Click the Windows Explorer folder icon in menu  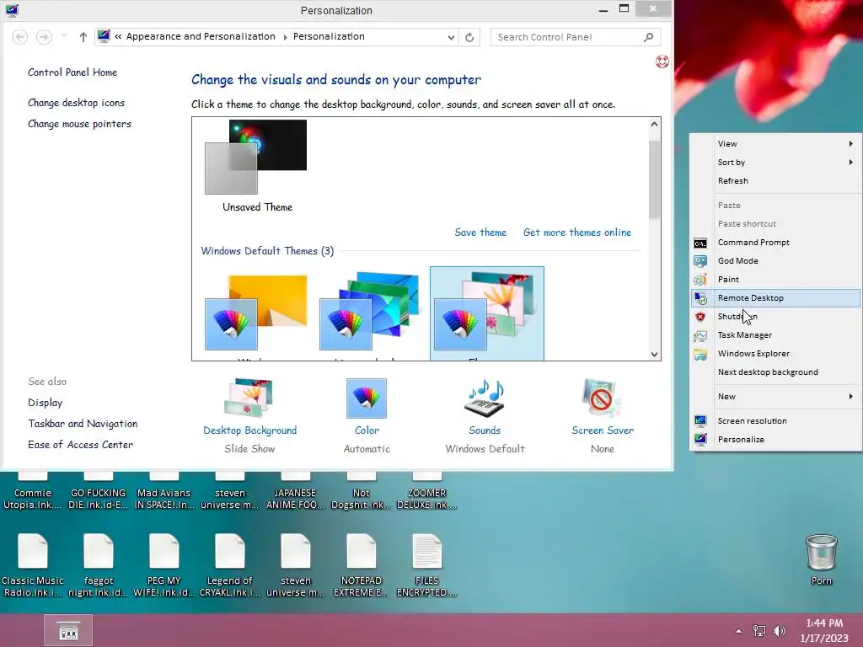700,354
